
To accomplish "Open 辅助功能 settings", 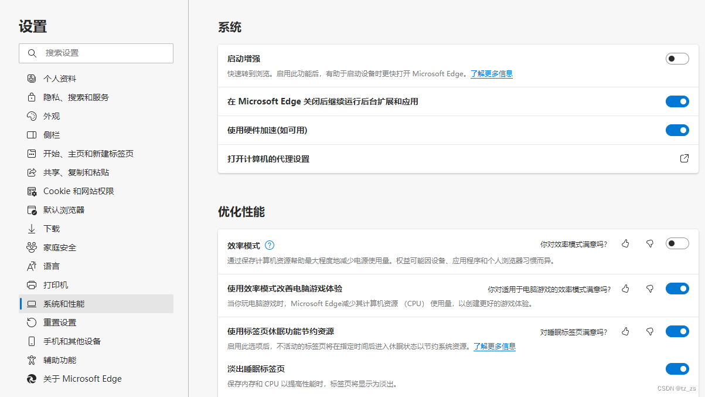I will (x=96, y=360).
